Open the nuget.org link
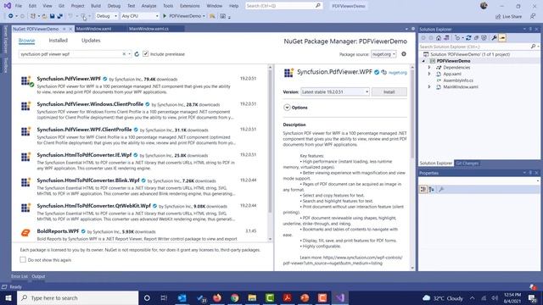Screen dimensions: 543x305 [x=398, y=73]
